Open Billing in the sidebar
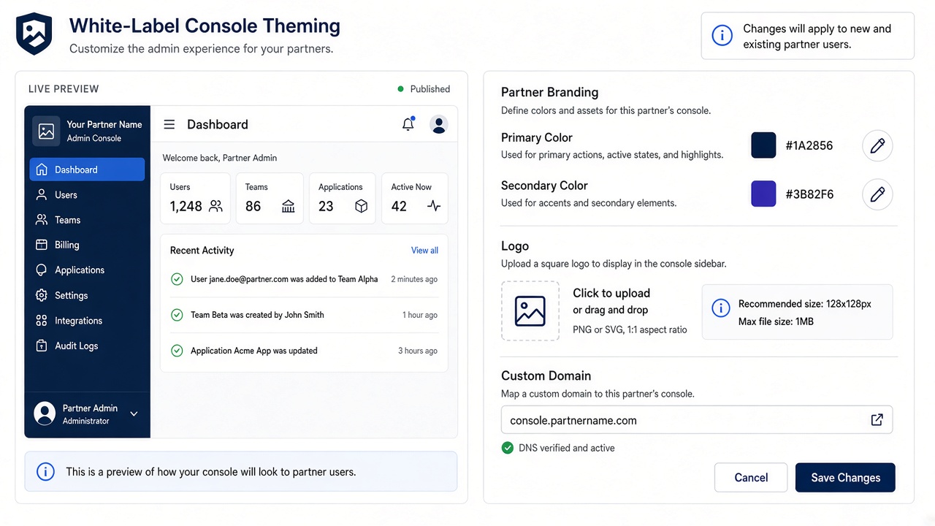 click(x=87, y=245)
